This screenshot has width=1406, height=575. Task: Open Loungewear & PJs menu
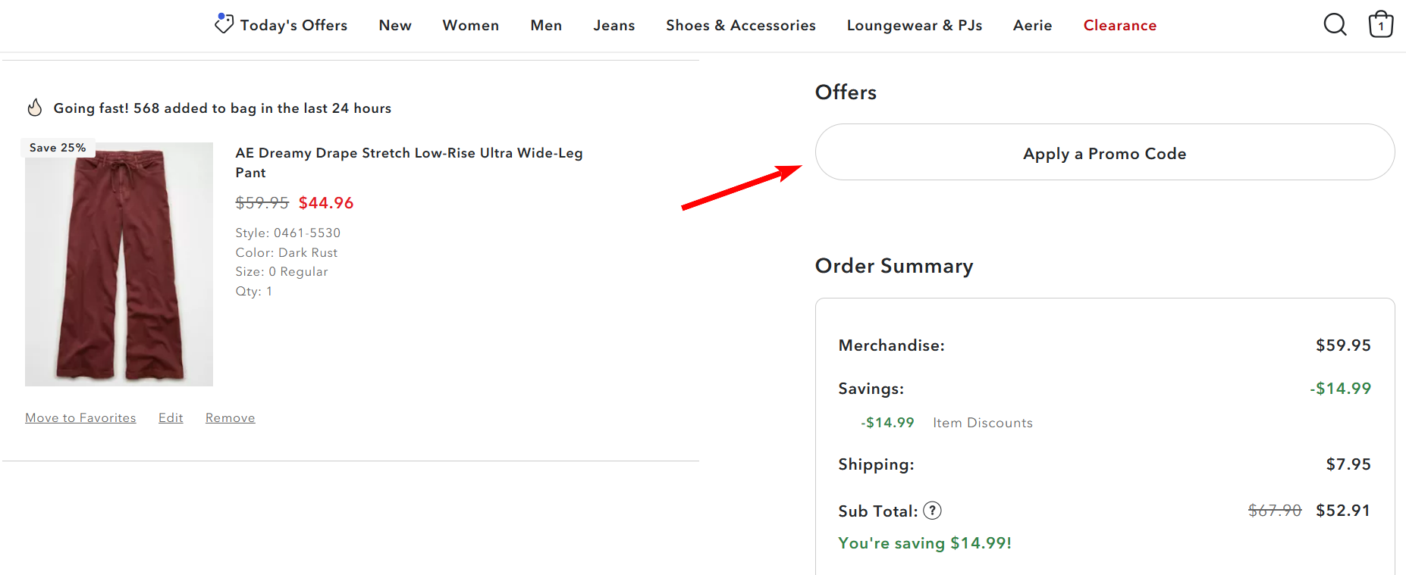point(914,26)
